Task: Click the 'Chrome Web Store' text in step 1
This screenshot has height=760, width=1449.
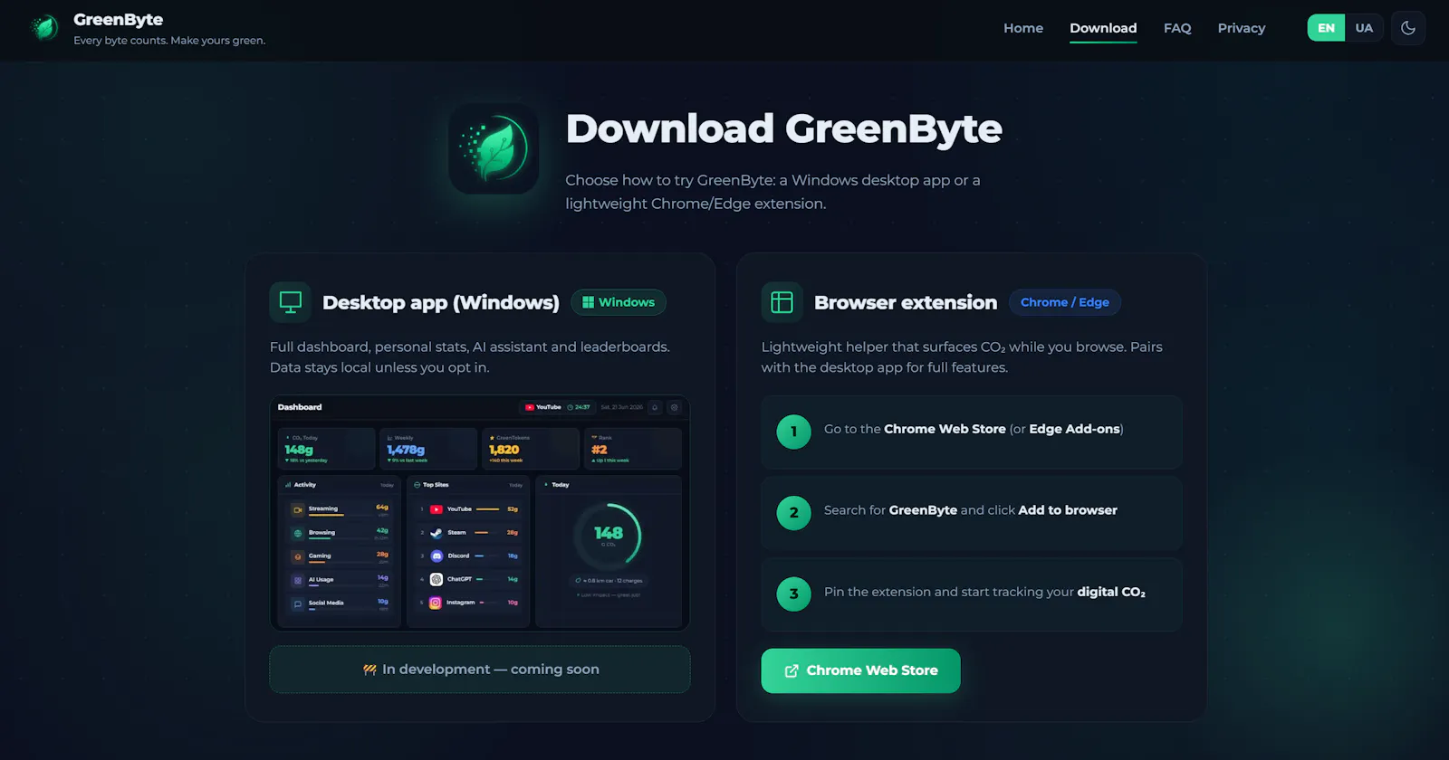Action: coord(945,429)
